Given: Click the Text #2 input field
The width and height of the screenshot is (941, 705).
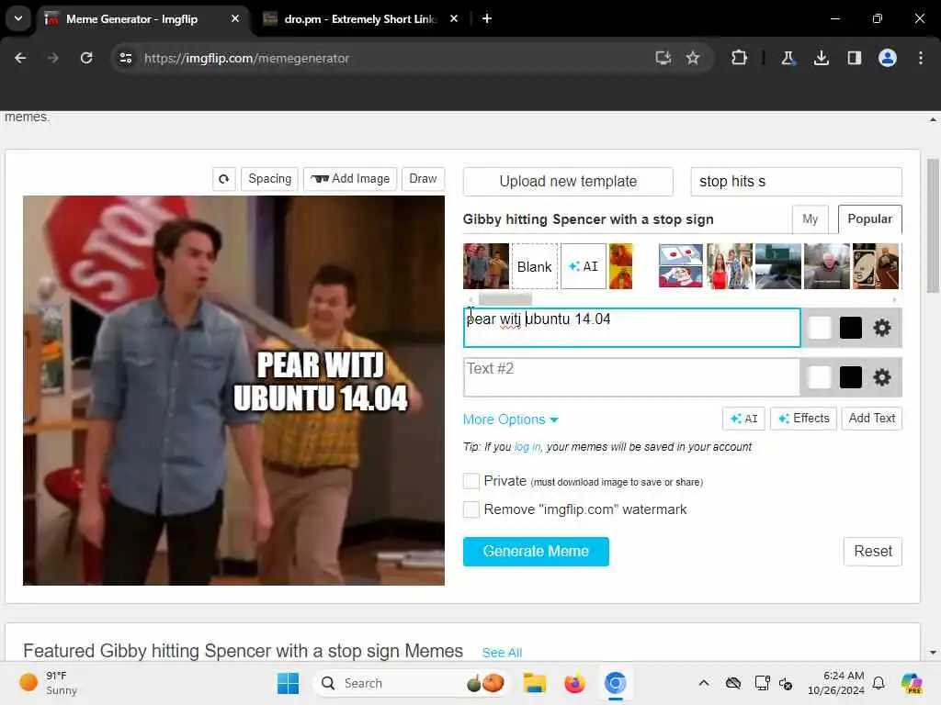Looking at the screenshot, I should coord(631,377).
